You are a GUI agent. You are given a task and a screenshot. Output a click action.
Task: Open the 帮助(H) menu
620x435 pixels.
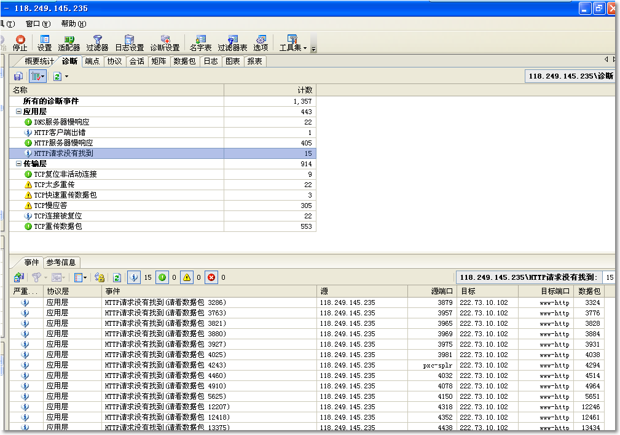pos(73,24)
